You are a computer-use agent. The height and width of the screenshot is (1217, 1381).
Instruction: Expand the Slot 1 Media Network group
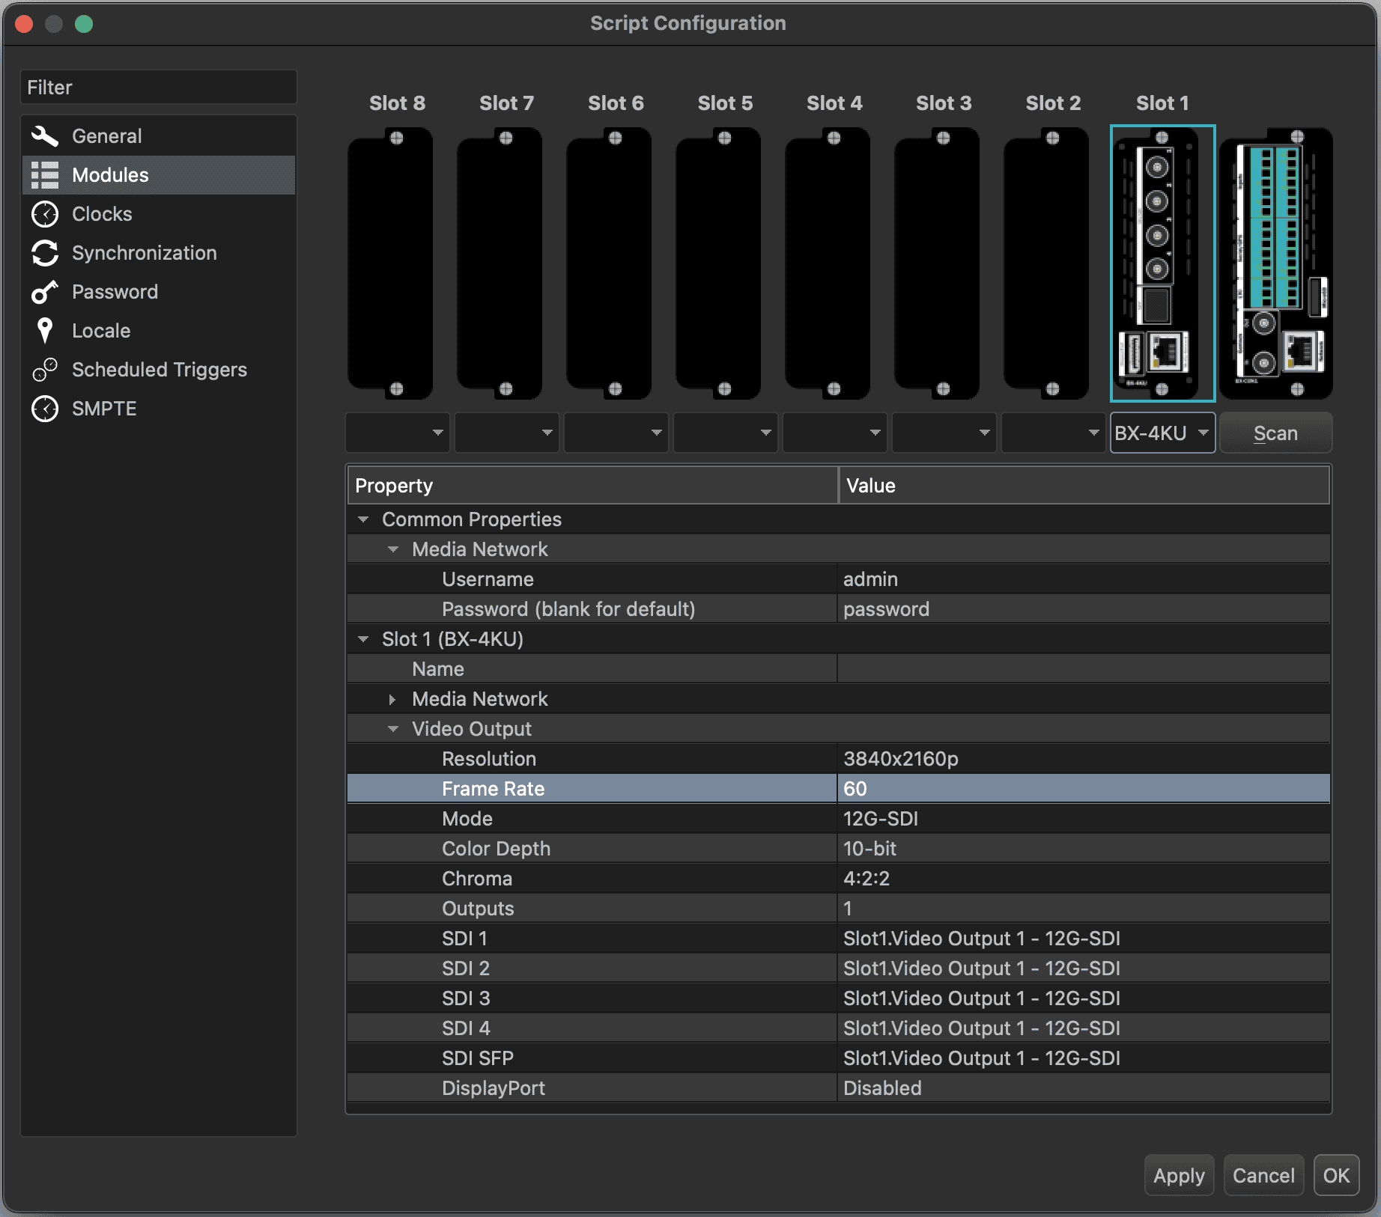click(x=392, y=699)
